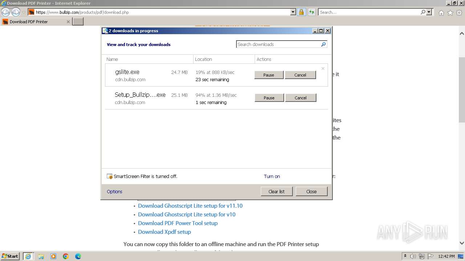This screenshot has height=261, width=465.
Task: Show hidden system tray icons
Action: pos(405,256)
